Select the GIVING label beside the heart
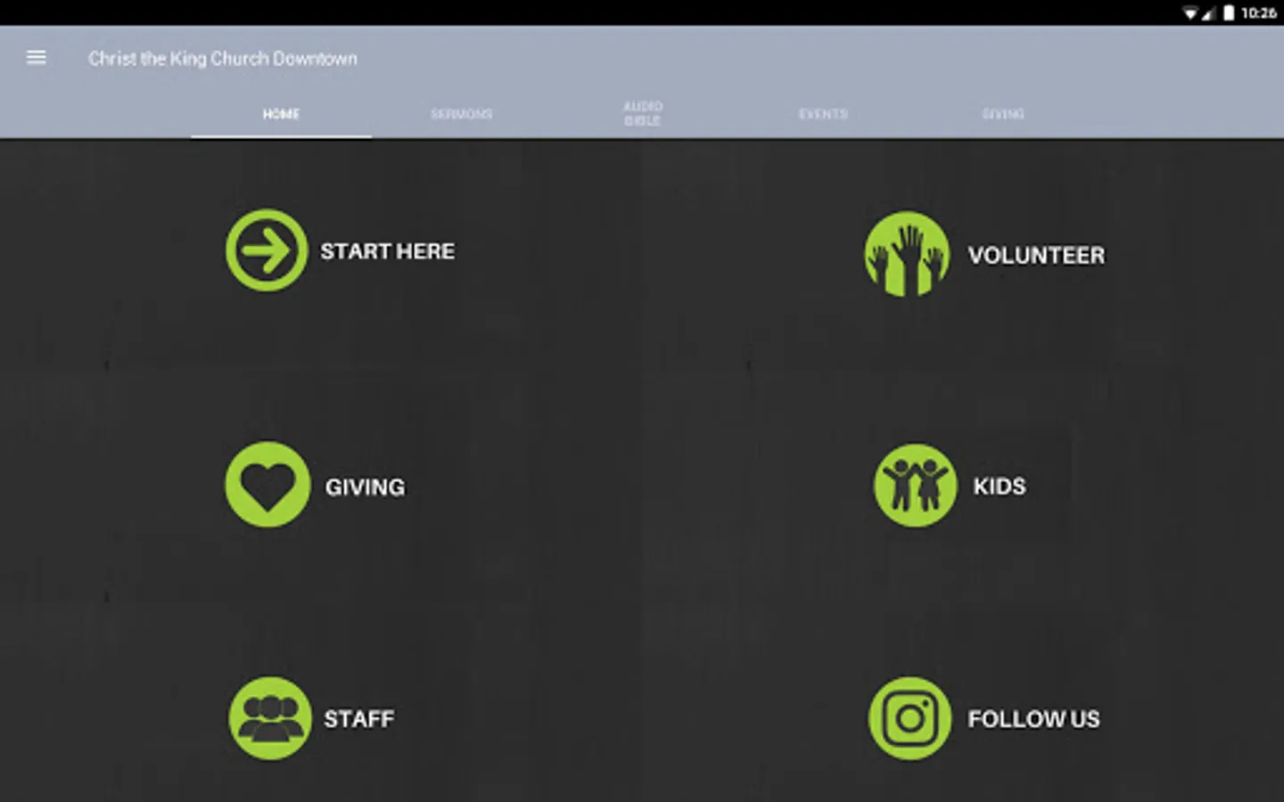The image size is (1284, 802). [x=365, y=487]
